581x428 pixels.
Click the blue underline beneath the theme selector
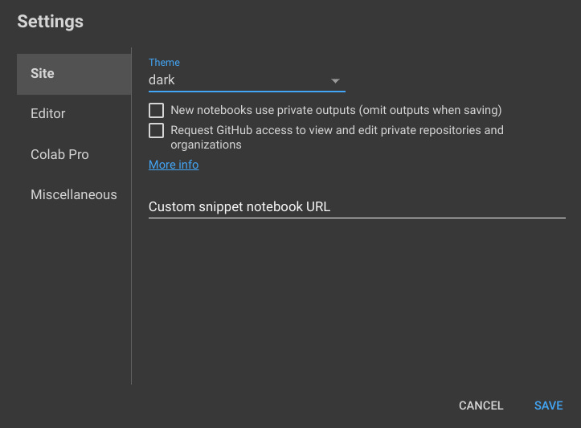(247, 91)
